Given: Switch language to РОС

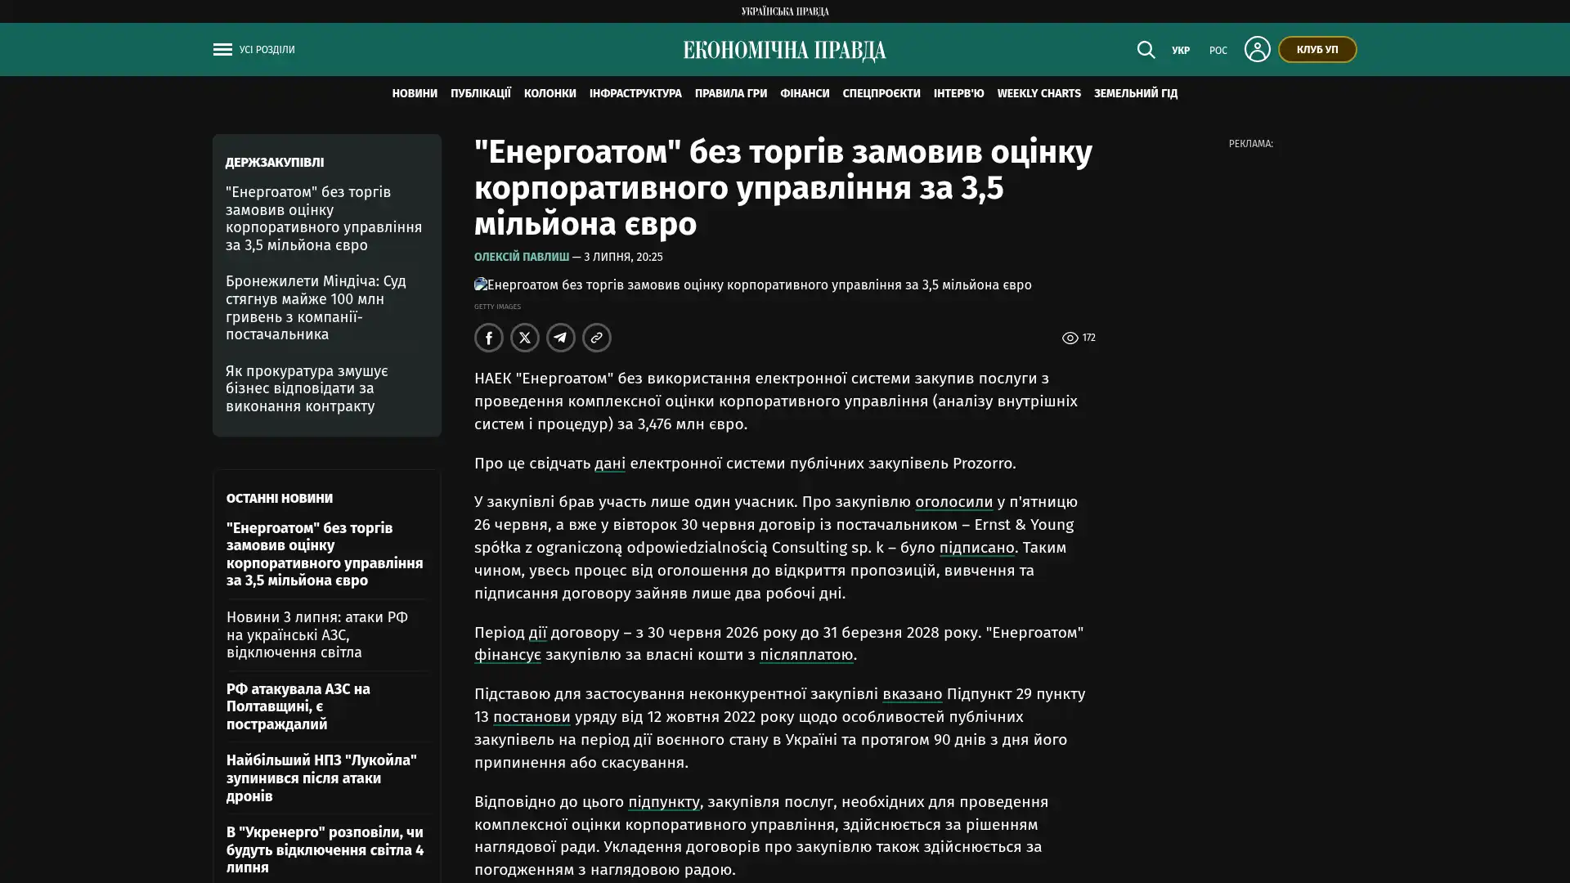Looking at the screenshot, I should (x=1218, y=51).
